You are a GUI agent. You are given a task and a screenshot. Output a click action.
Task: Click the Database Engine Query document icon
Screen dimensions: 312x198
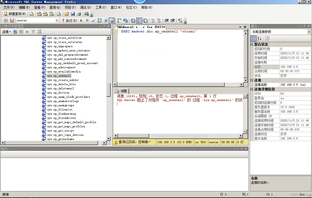tap(31, 14)
